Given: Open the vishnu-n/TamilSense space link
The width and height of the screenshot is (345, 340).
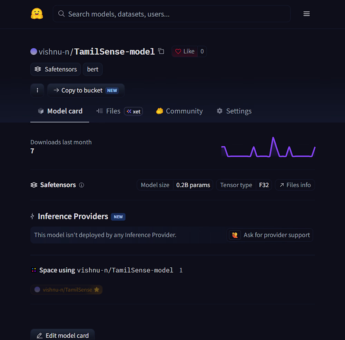Looking at the screenshot, I should 67,290.
